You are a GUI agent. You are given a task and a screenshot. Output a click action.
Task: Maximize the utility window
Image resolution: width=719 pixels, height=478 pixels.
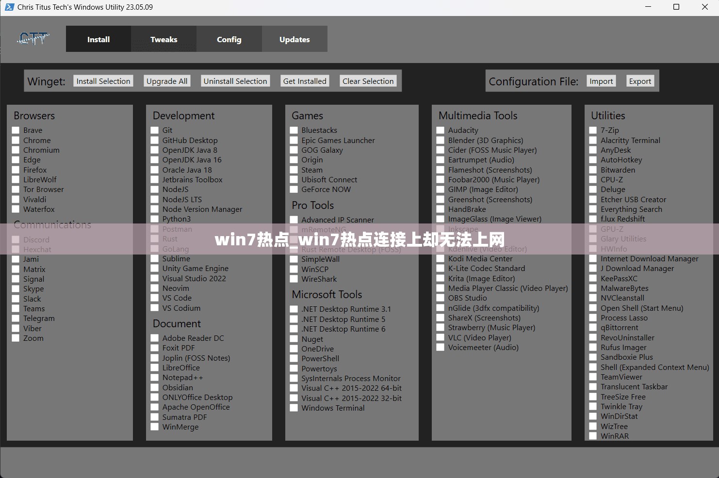pyautogui.click(x=676, y=7)
